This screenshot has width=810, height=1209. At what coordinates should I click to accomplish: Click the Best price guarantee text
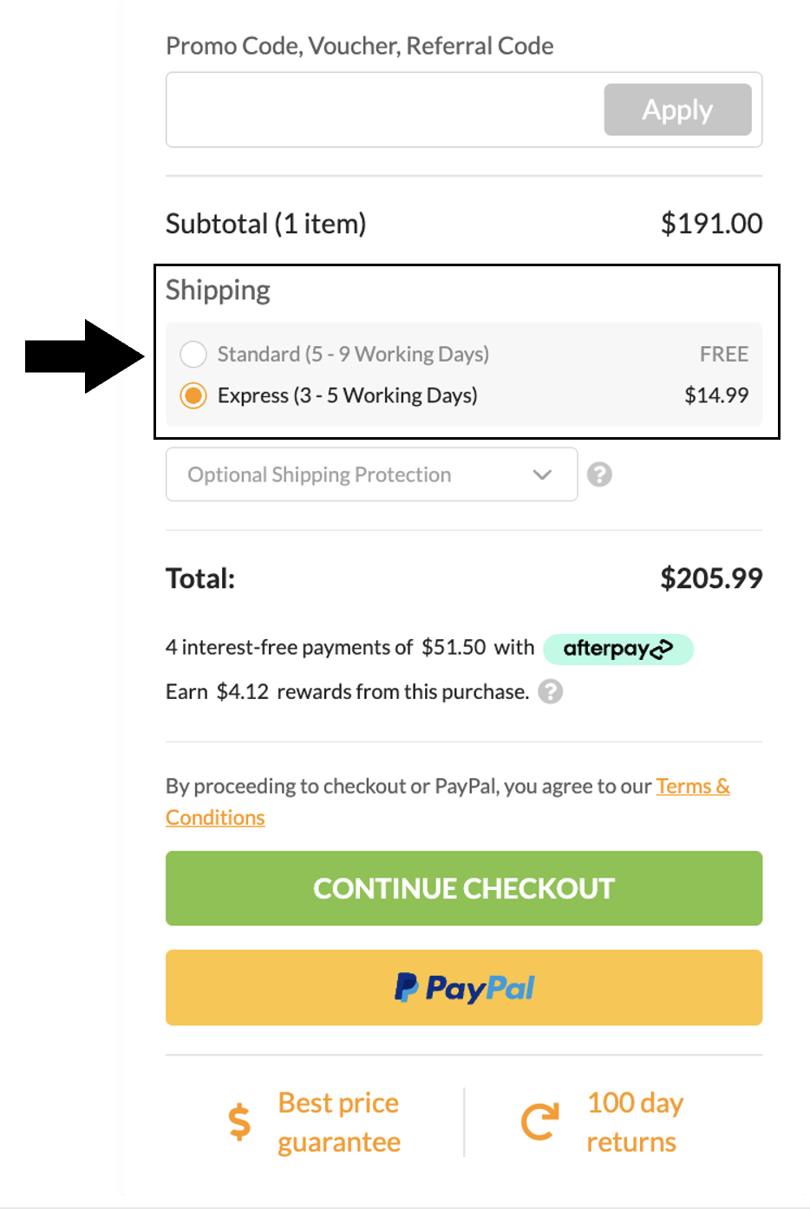click(x=338, y=1122)
